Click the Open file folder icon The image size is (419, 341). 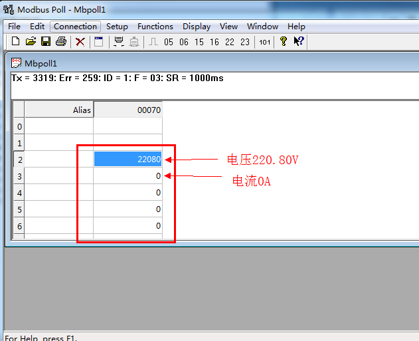(31, 42)
